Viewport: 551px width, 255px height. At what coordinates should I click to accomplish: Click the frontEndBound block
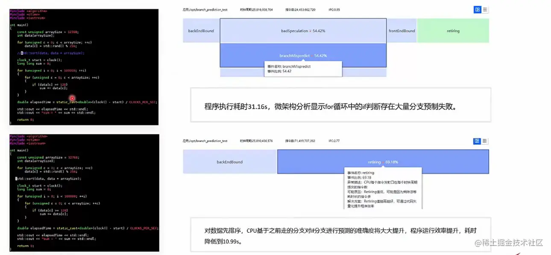tap(402, 31)
